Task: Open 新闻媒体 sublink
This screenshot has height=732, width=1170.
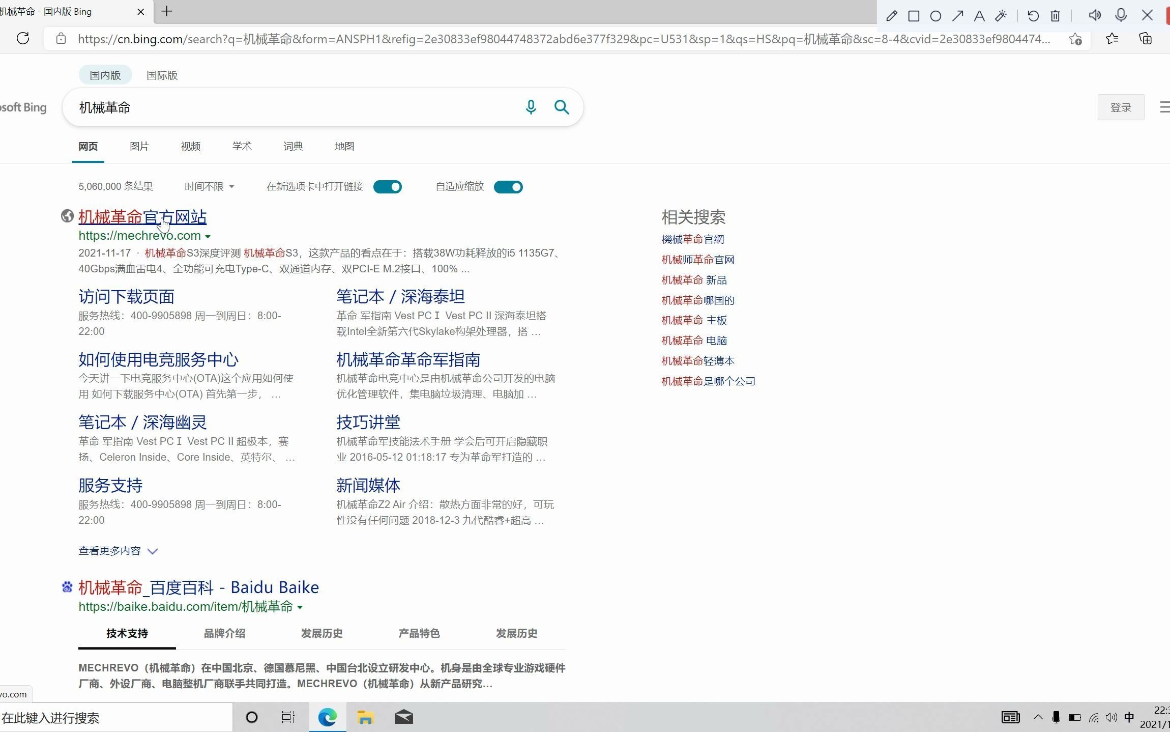Action: pyautogui.click(x=368, y=485)
